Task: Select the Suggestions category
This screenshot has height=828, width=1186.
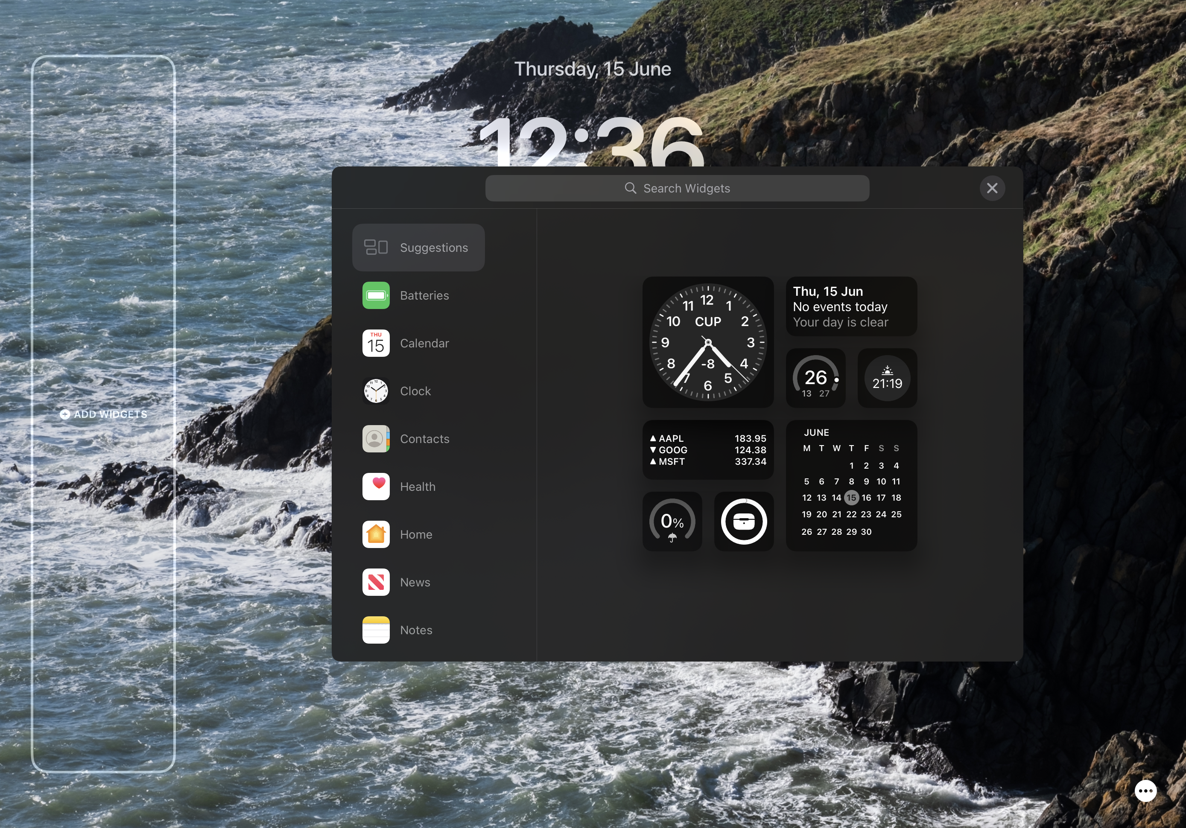Action: (x=418, y=248)
